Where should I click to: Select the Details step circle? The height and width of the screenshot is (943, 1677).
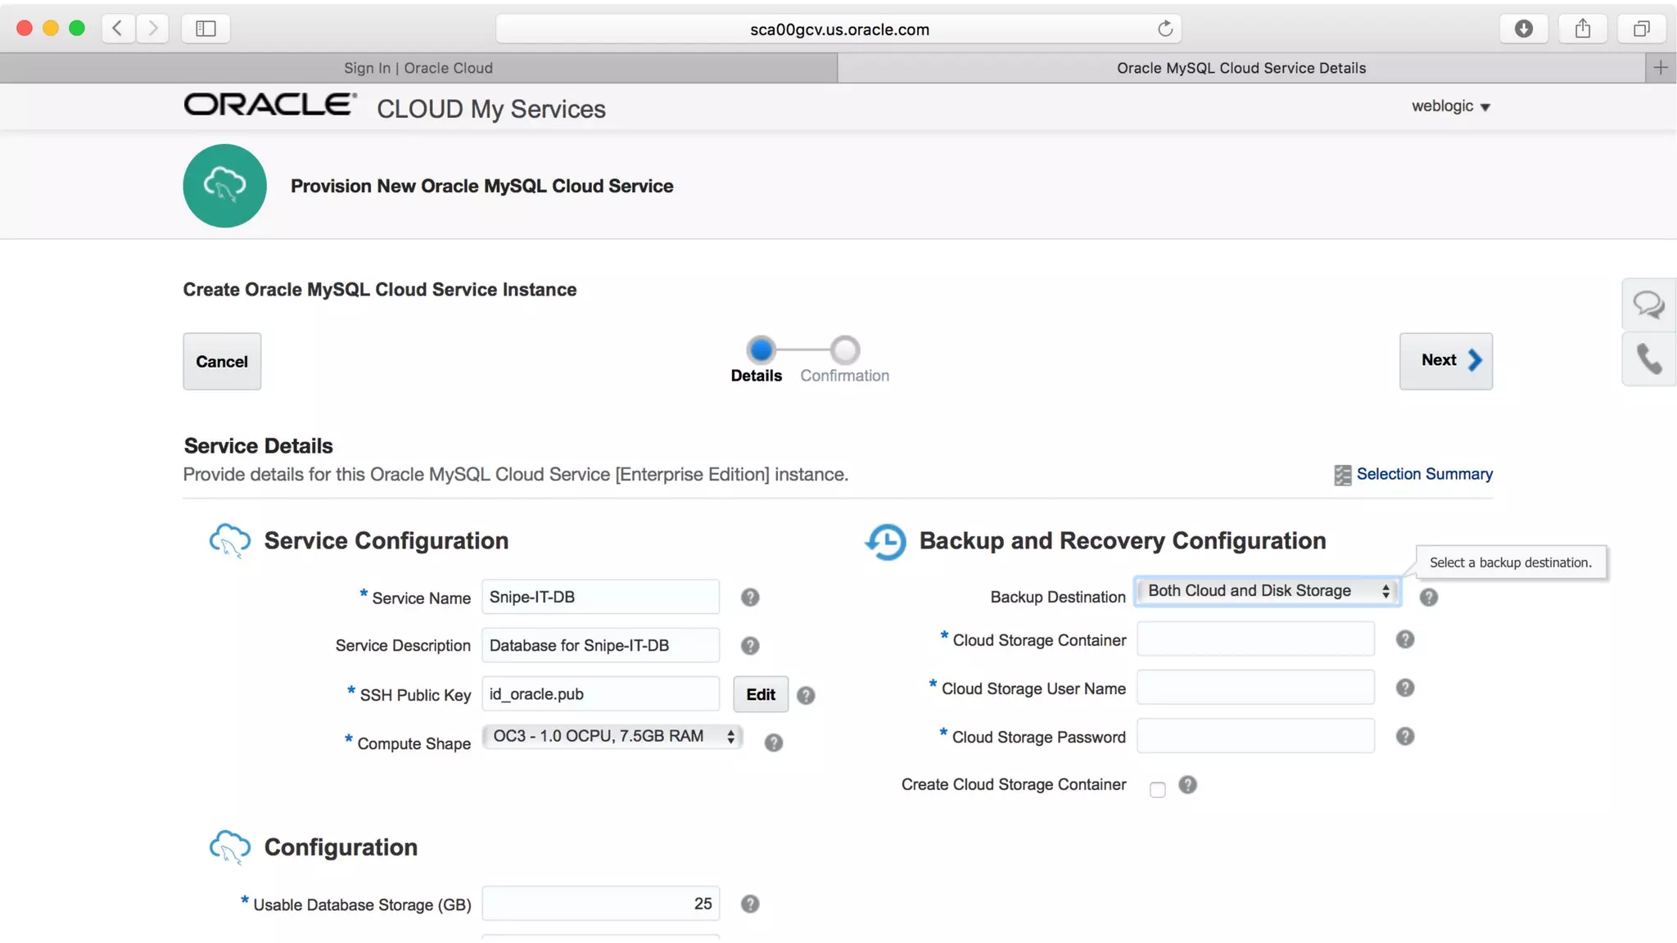click(x=761, y=350)
